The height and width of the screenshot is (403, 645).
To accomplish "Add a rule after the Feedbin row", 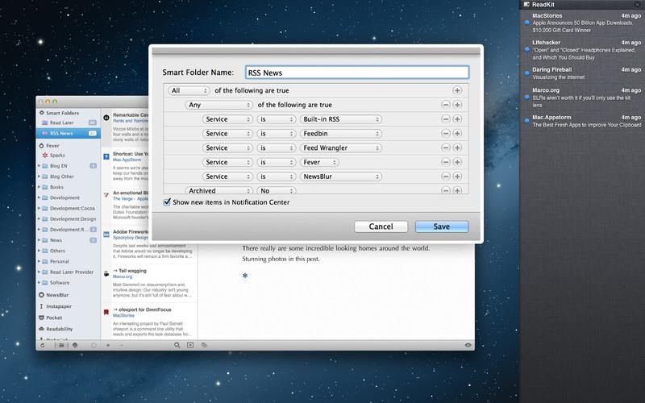I will 457,133.
